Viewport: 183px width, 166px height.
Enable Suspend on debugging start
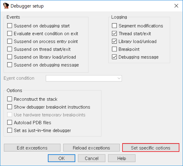click(9, 26)
